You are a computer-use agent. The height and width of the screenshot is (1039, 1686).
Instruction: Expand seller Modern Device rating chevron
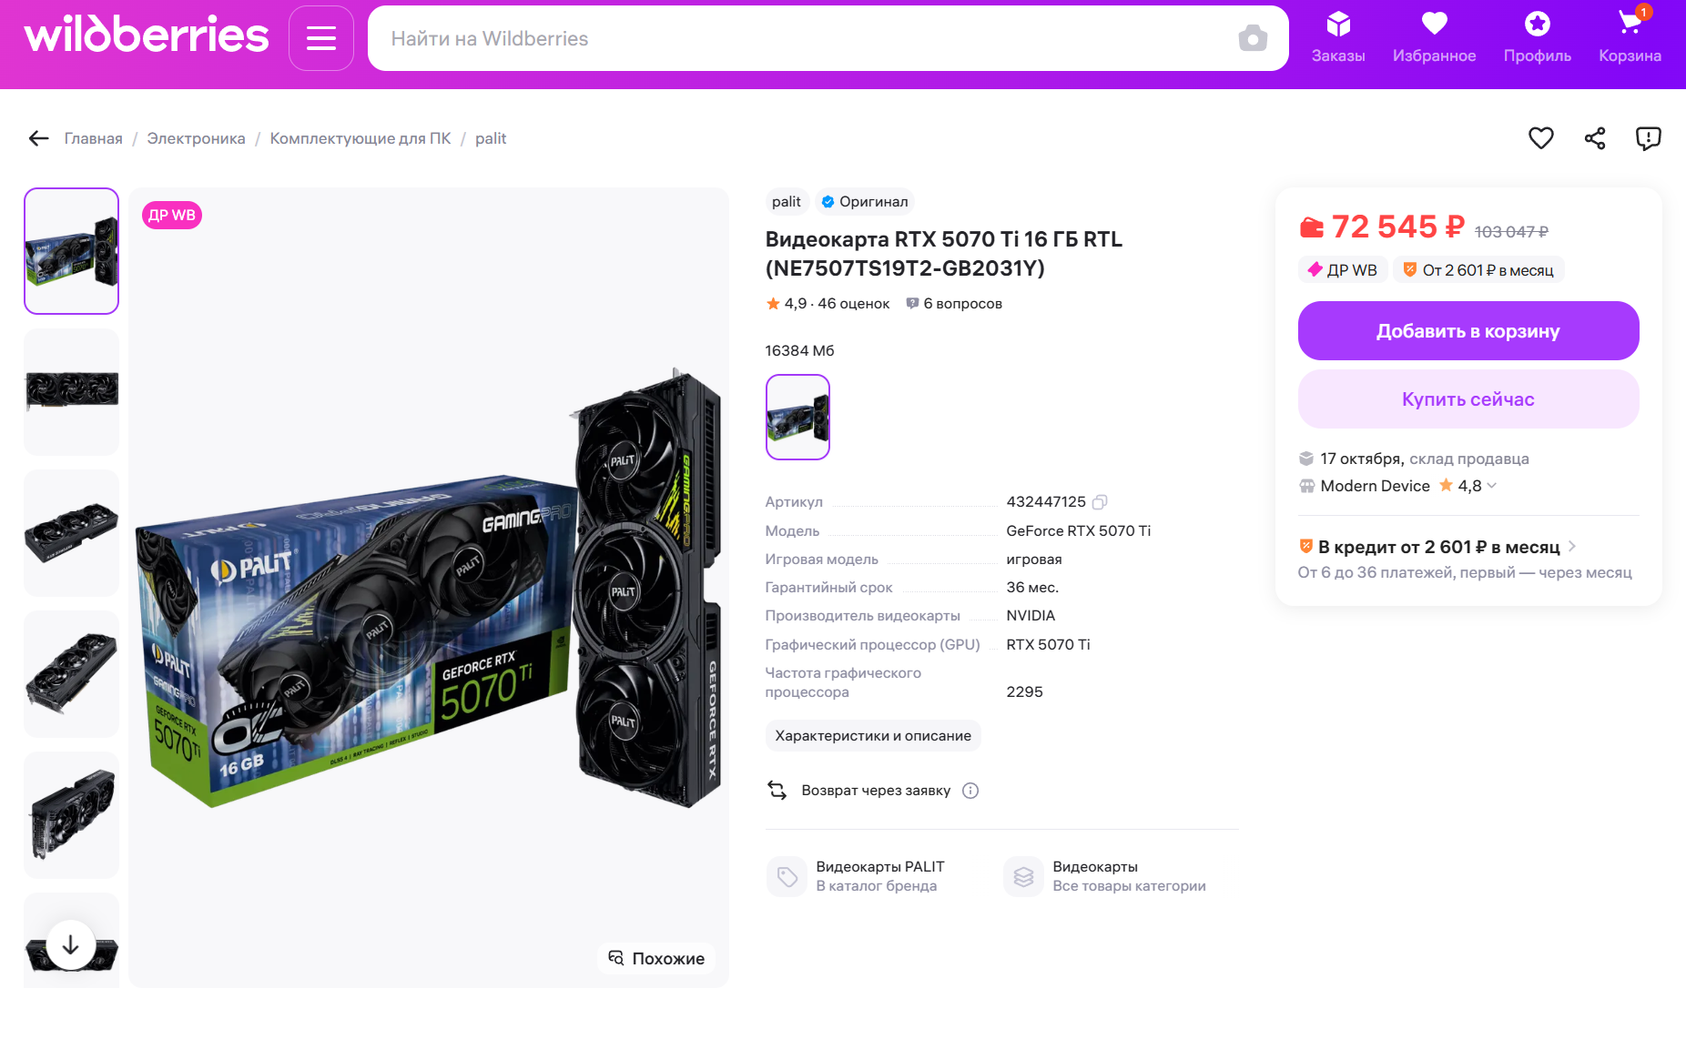1491,486
